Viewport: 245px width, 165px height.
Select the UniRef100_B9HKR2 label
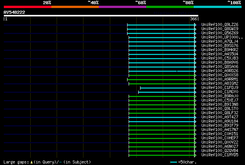[x=220, y=50]
